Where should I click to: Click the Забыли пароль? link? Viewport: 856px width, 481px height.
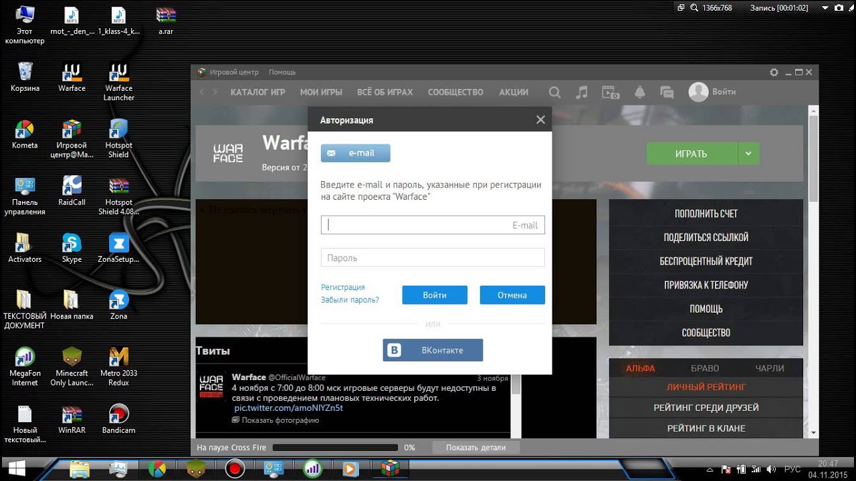pos(350,300)
